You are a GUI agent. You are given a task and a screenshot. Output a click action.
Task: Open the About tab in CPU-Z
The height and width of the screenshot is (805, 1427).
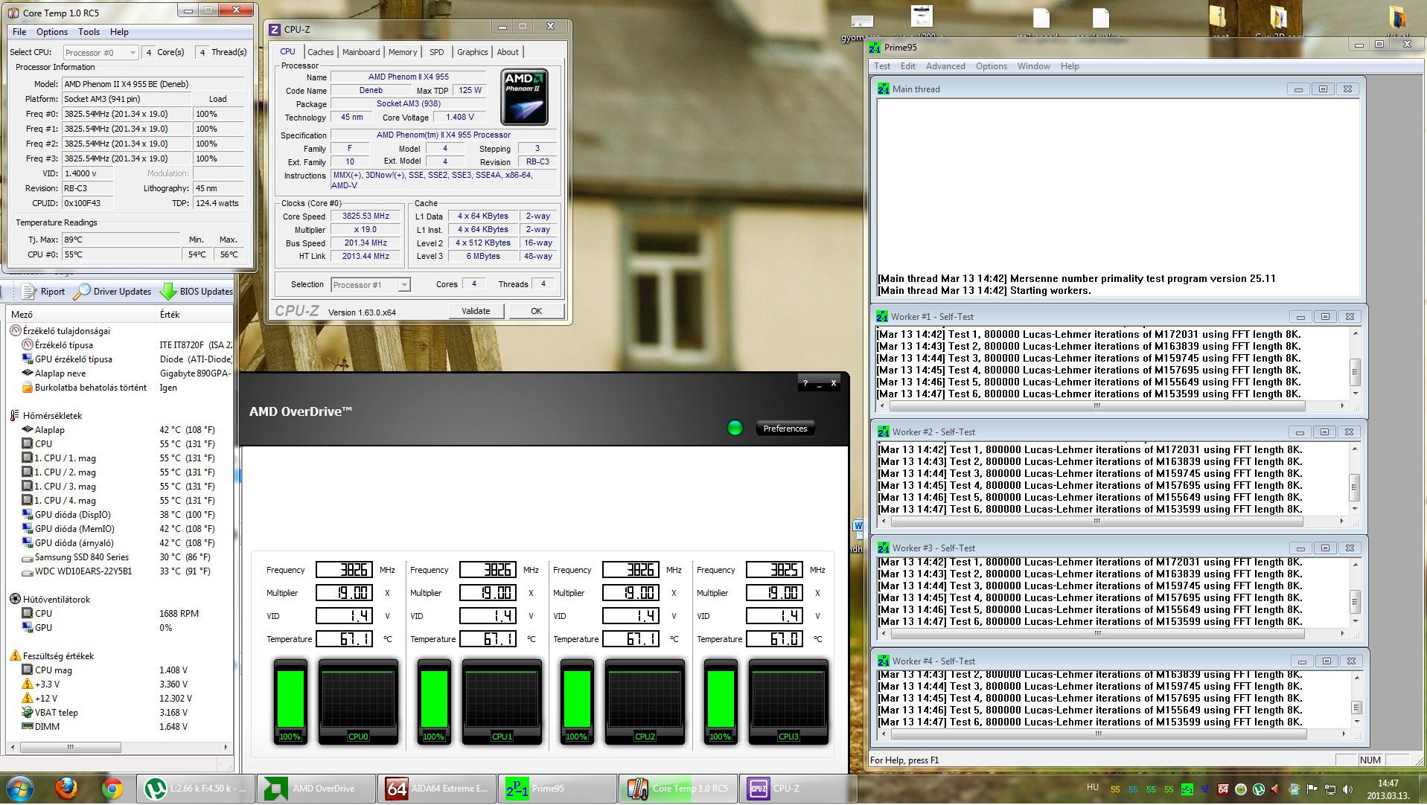point(508,52)
